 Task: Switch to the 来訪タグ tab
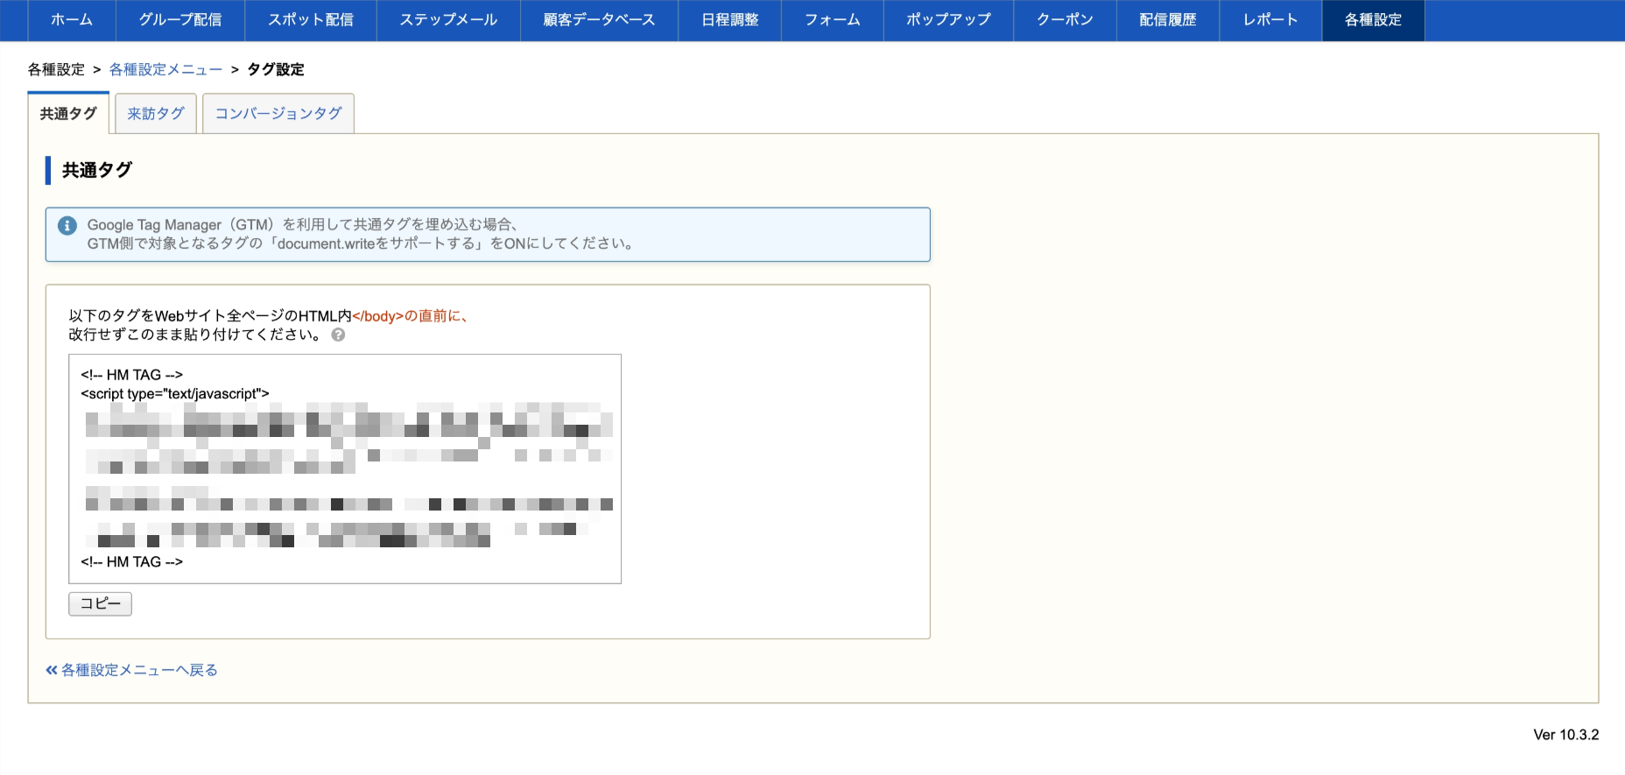[x=156, y=114]
